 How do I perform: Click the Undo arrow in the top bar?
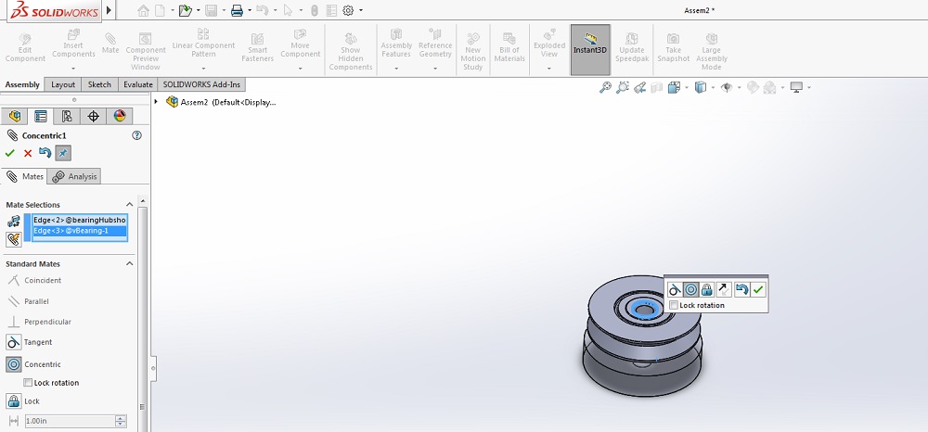(x=263, y=10)
